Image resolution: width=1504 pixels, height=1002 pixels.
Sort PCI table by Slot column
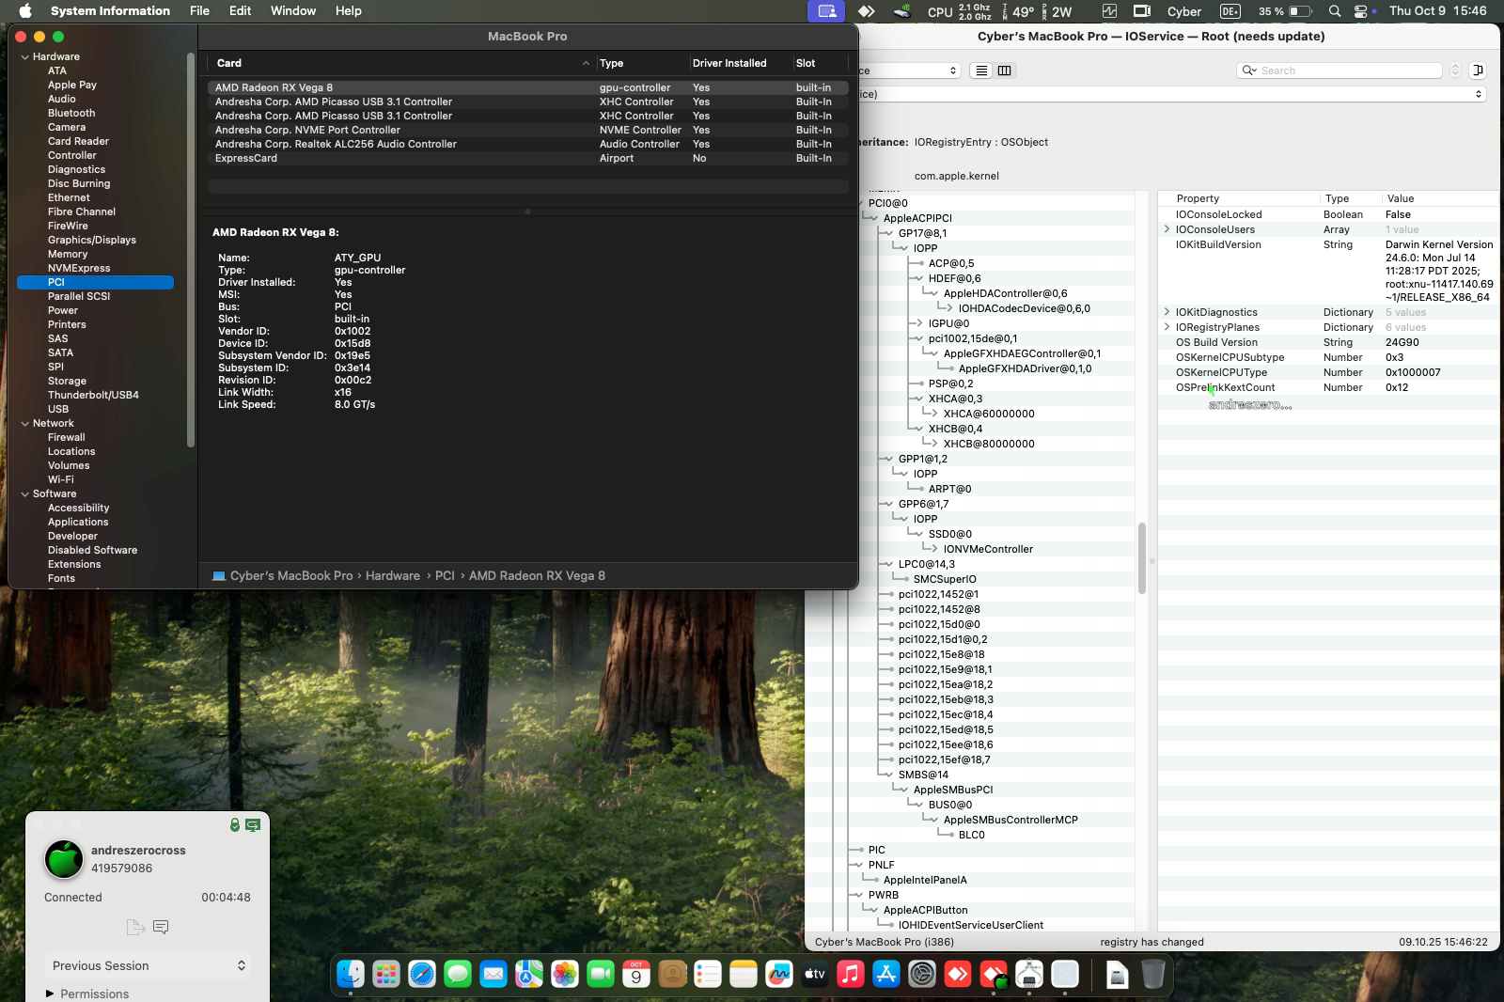[821, 63]
